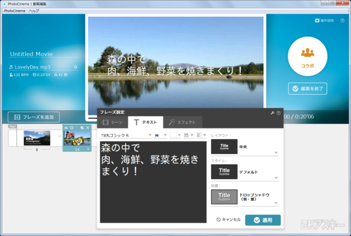
Task: Select the first phrase BBQ thumbnail in timeline
Action: click(x=37, y=138)
